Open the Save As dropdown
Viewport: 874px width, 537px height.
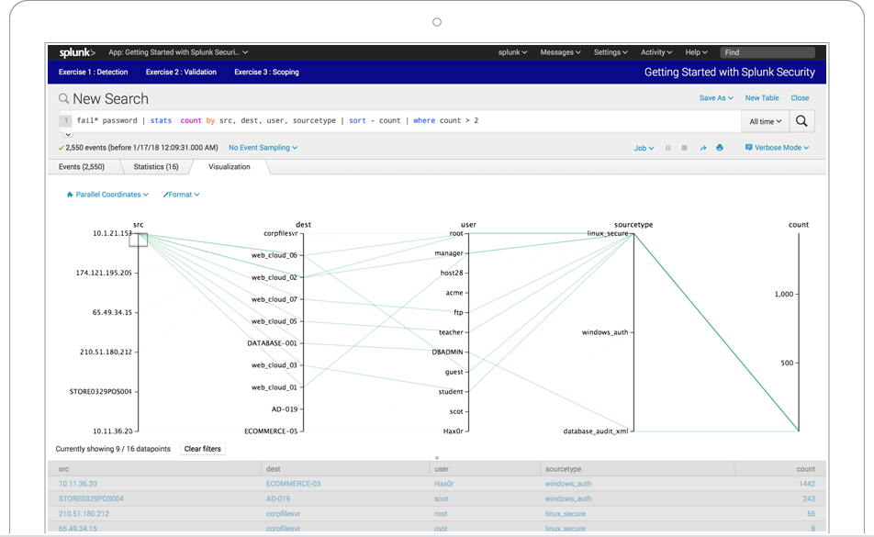(x=716, y=98)
